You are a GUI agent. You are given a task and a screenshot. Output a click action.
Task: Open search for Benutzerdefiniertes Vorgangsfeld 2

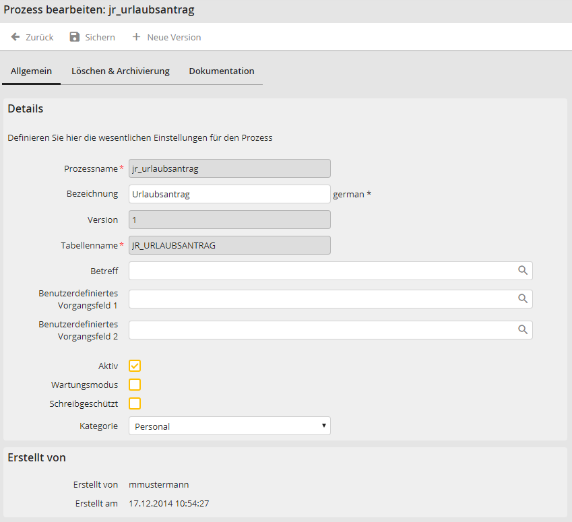(x=522, y=330)
